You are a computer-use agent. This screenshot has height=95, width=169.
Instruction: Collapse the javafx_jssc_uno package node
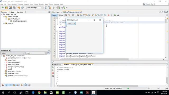(x=6, y=19)
